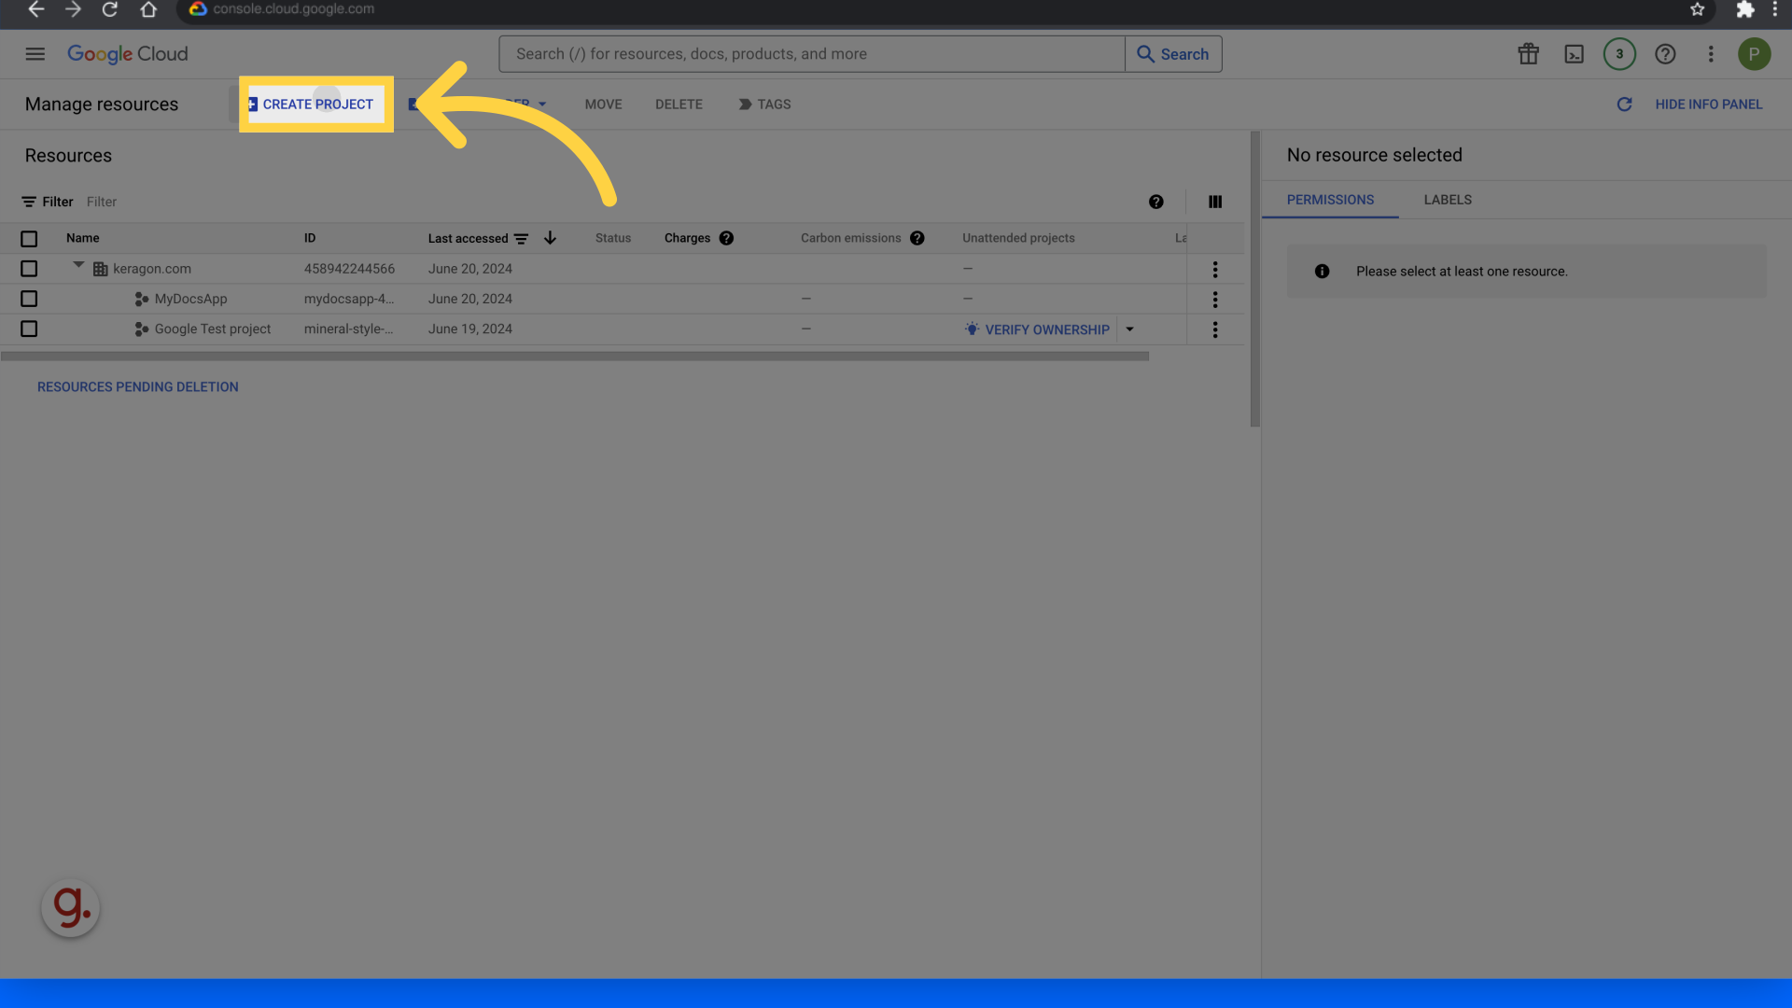Open the browser extensions puzzle icon
The height and width of the screenshot is (1008, 1792).
1744,9
